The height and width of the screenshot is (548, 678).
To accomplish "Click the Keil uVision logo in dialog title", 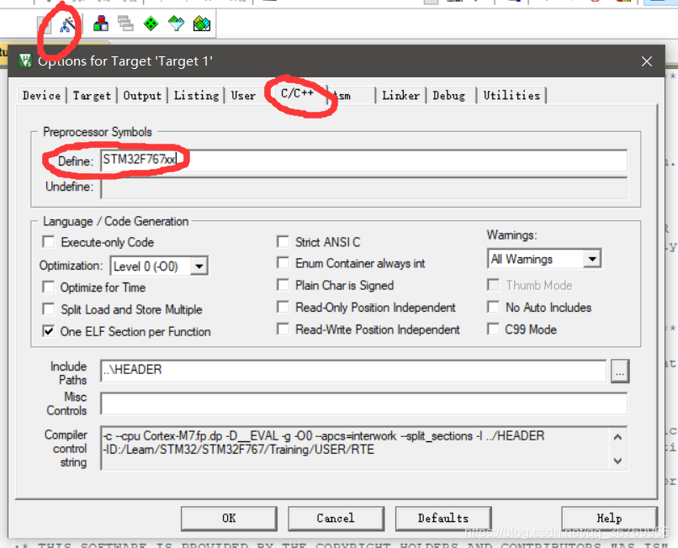I will (25, 61).
